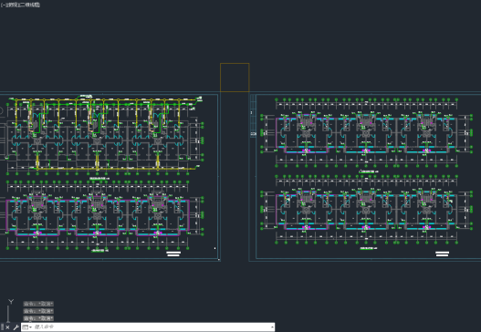Open the recent commands dropdown in command line
Screen dimensions: 481x332
point(27,327)
